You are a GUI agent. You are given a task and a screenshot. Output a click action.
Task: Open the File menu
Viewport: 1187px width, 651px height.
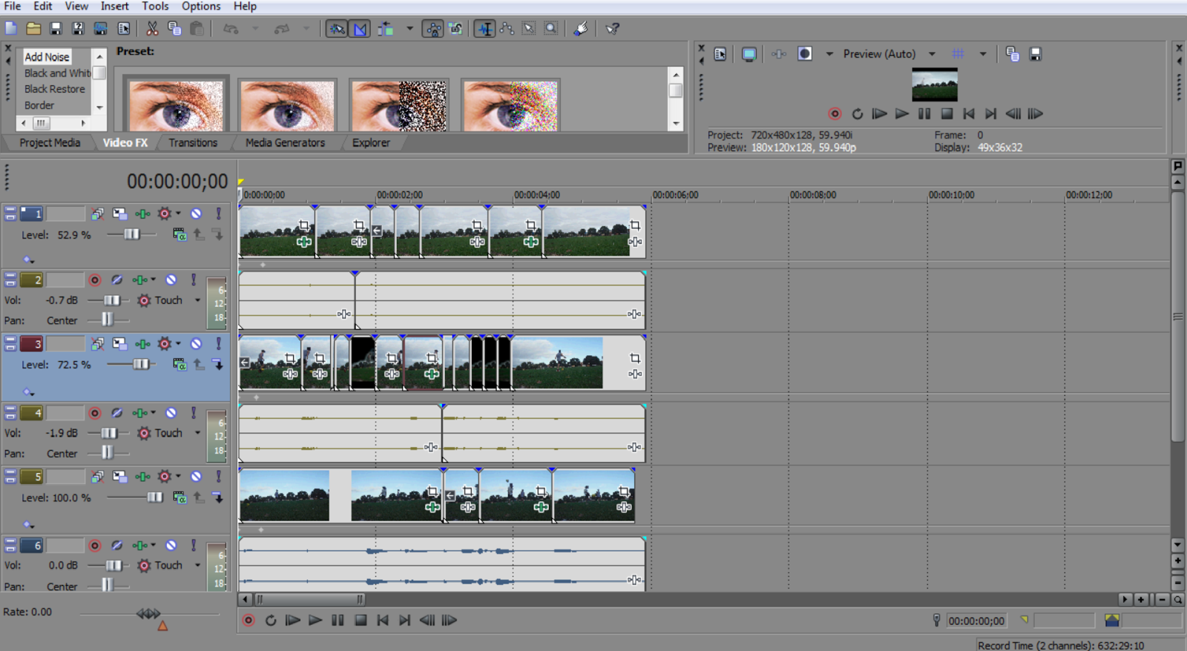tap(13, 6)
